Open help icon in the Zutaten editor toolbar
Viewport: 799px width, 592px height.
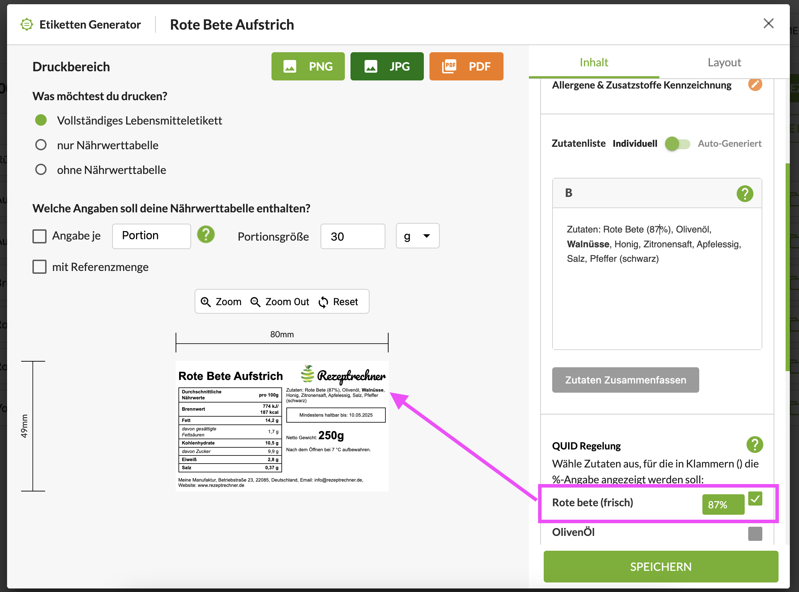[745, 194]
